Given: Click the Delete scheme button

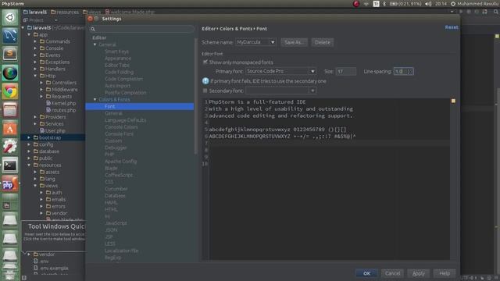Looking at the screenshot, I should (x=323, y=42).
